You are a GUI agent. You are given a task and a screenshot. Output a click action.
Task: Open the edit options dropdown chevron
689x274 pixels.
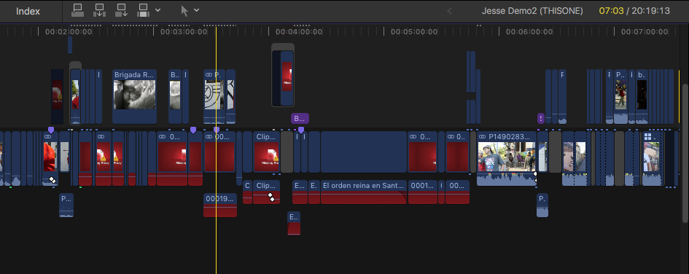tap(157, 10)
